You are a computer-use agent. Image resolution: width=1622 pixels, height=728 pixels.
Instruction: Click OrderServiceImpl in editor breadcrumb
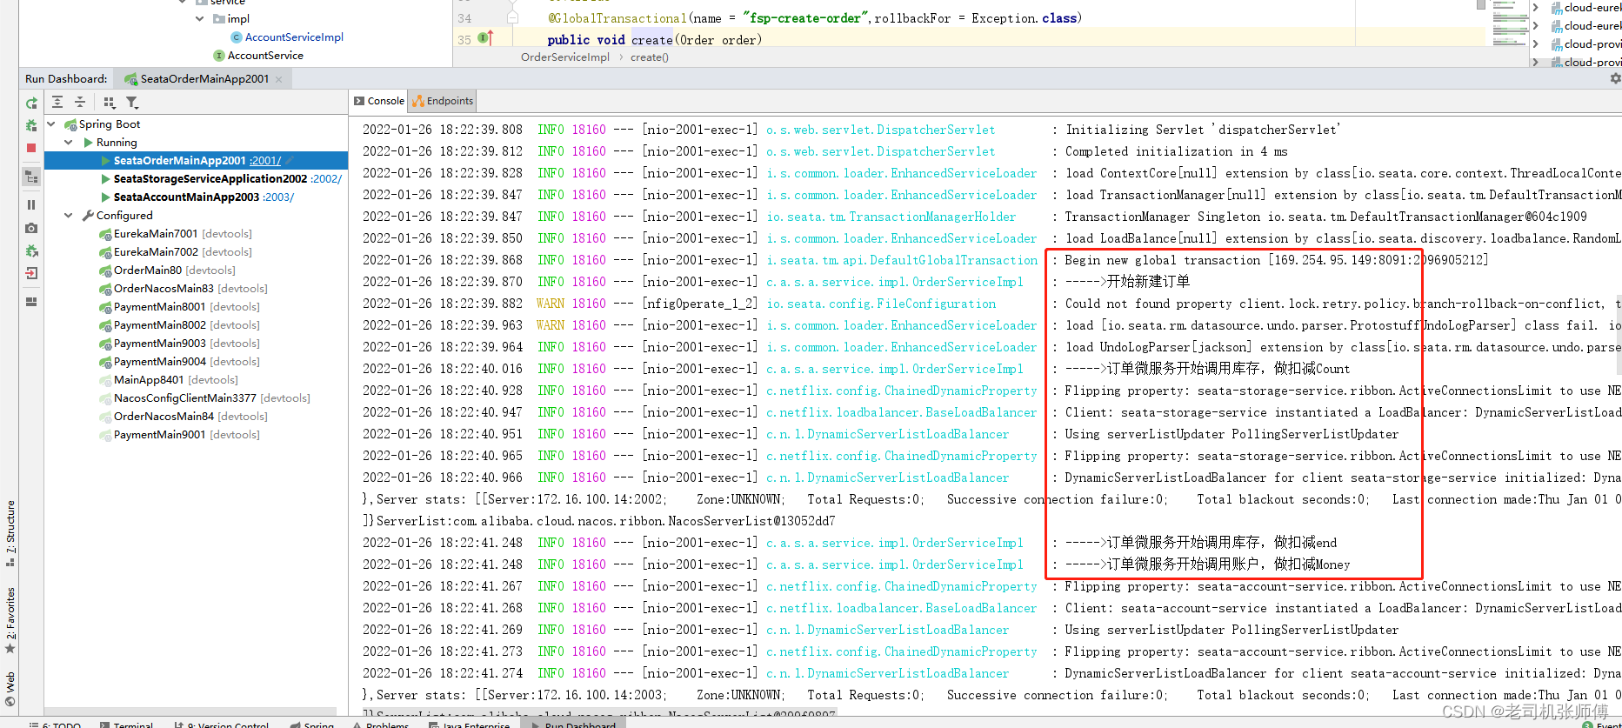point(565,57)
